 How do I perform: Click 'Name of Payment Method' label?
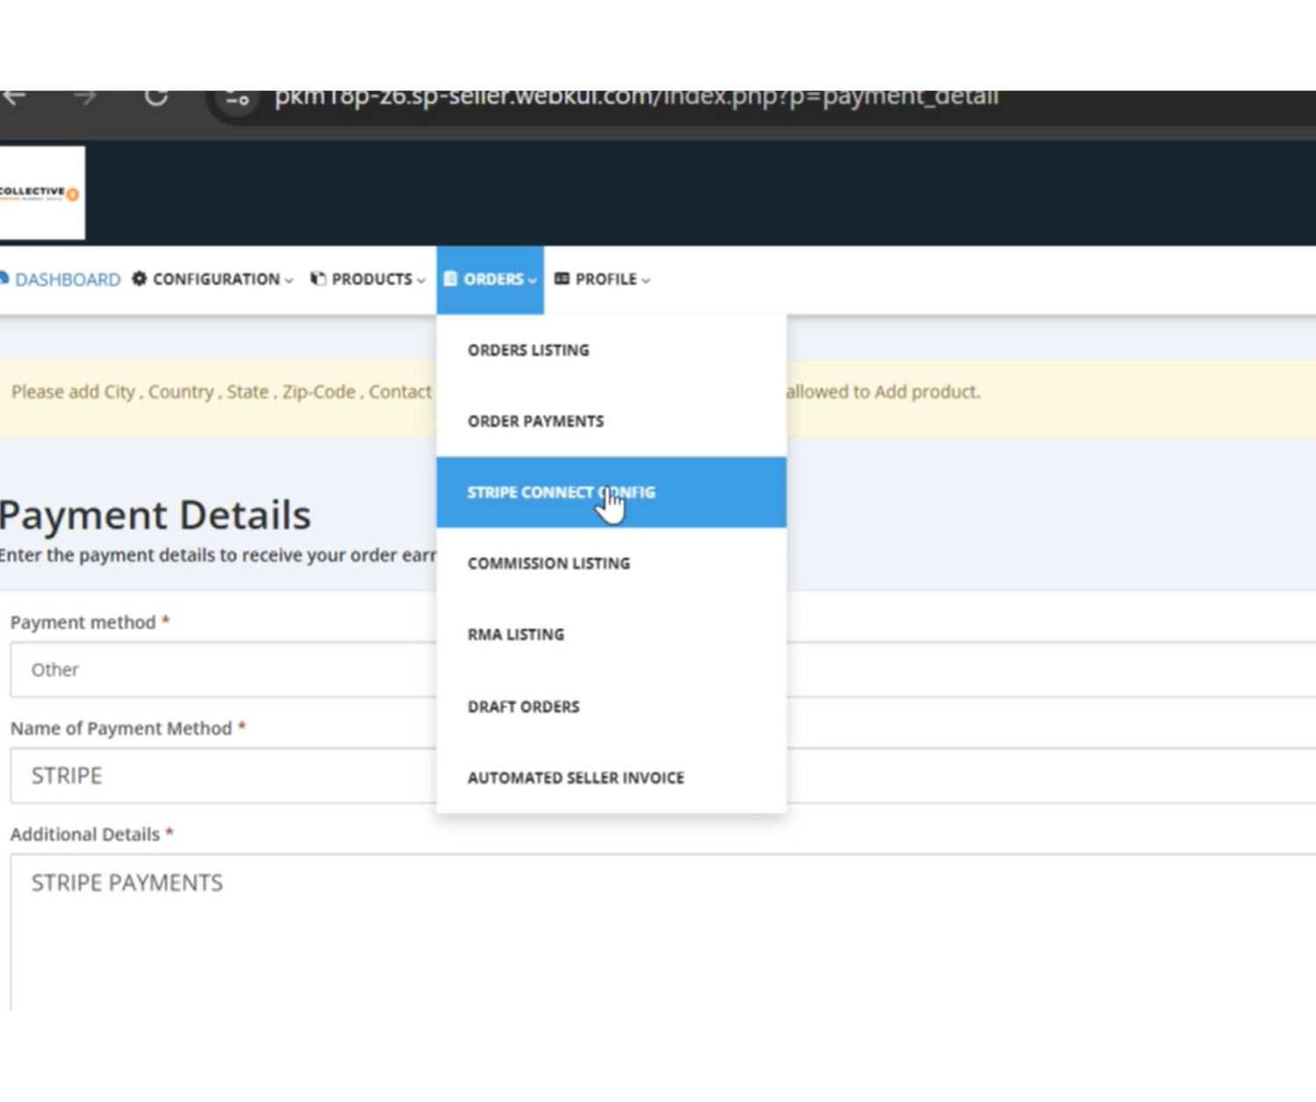121,729
